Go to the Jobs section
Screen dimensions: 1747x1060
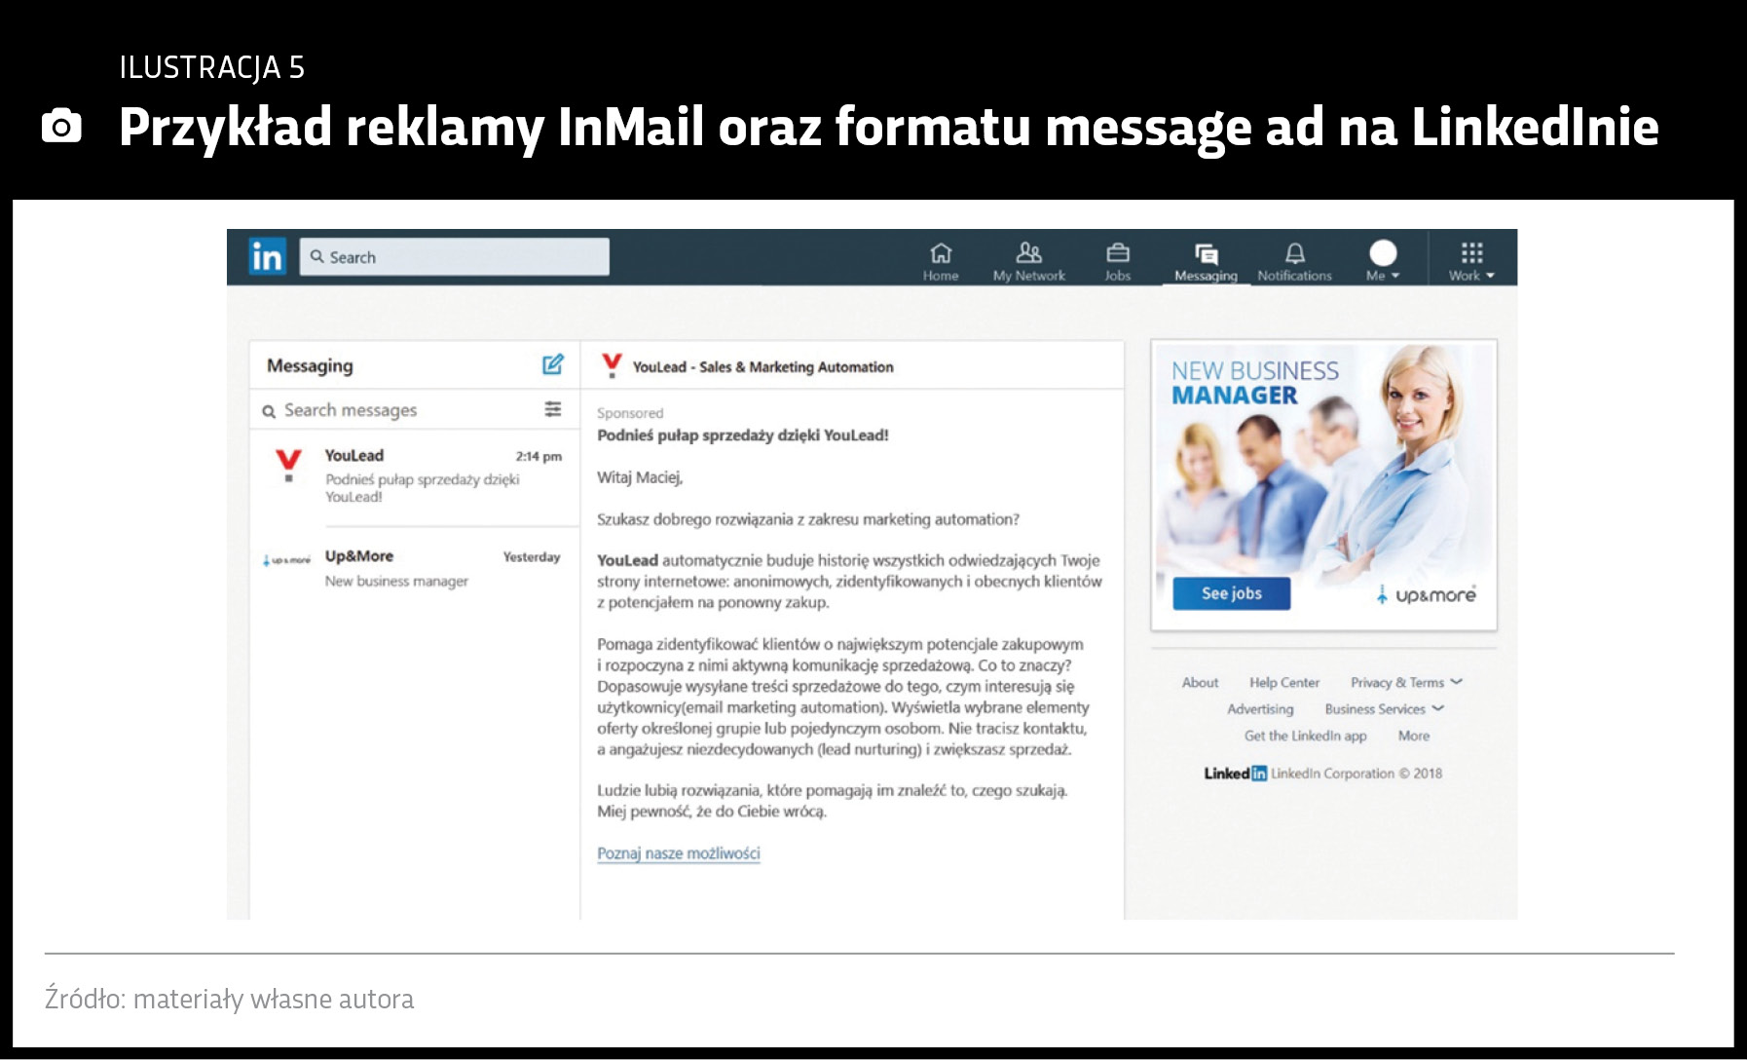(x=1118, y=262)
